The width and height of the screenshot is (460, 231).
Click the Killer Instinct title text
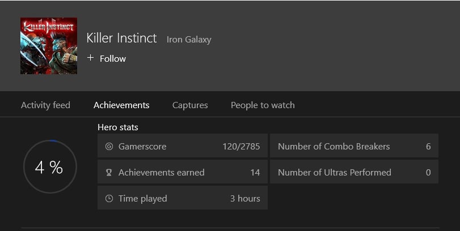(121, 38)
